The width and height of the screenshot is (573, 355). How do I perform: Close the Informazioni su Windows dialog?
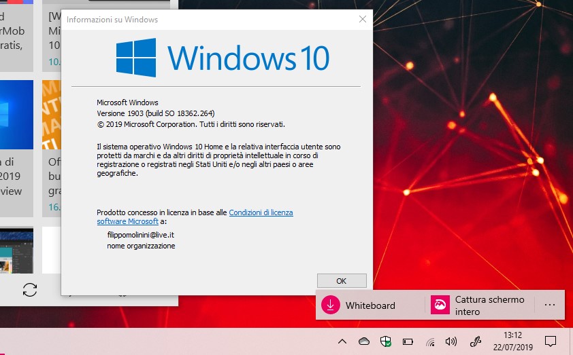(363, 19)
